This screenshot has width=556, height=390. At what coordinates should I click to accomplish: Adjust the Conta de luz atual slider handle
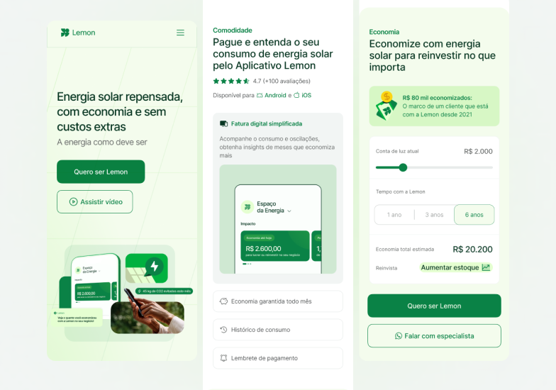pos(403,167)
